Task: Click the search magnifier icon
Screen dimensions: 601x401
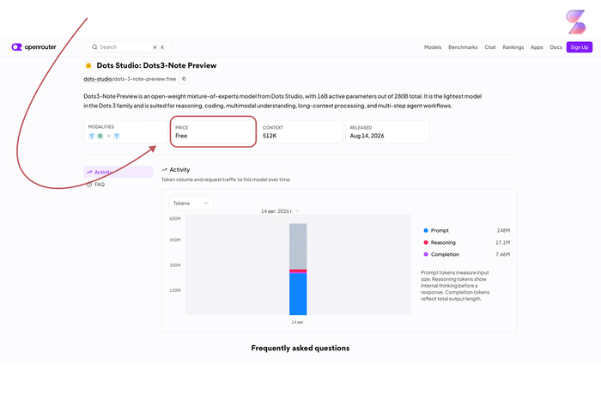Action: click(94, 47)
